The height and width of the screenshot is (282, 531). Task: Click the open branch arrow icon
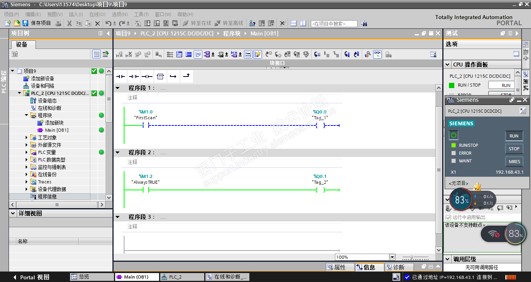click(173, 77)
